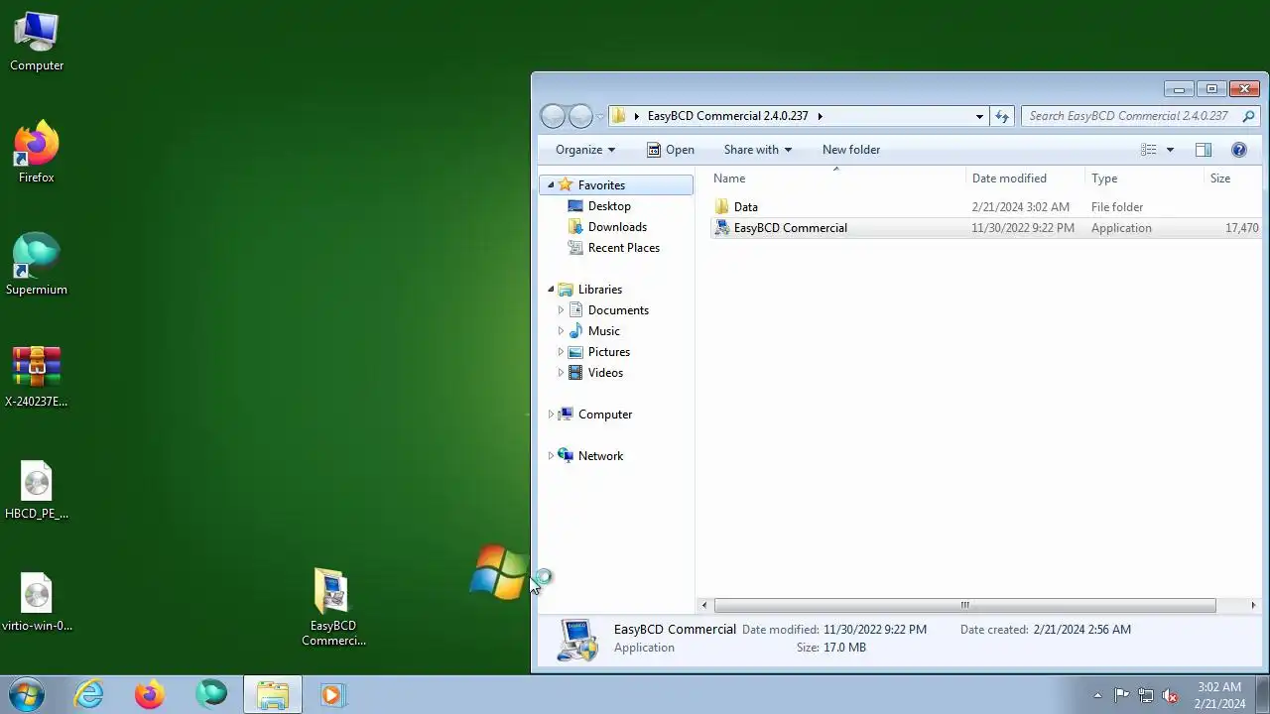1270x714 pixels.
Task: Select virtio-win disc image on desktop
Action: click(37, 602)
